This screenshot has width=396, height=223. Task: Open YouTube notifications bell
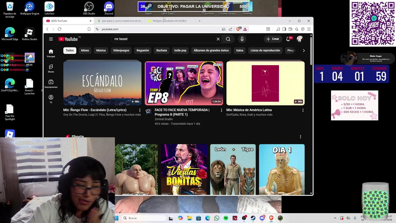tap(288, 39)
